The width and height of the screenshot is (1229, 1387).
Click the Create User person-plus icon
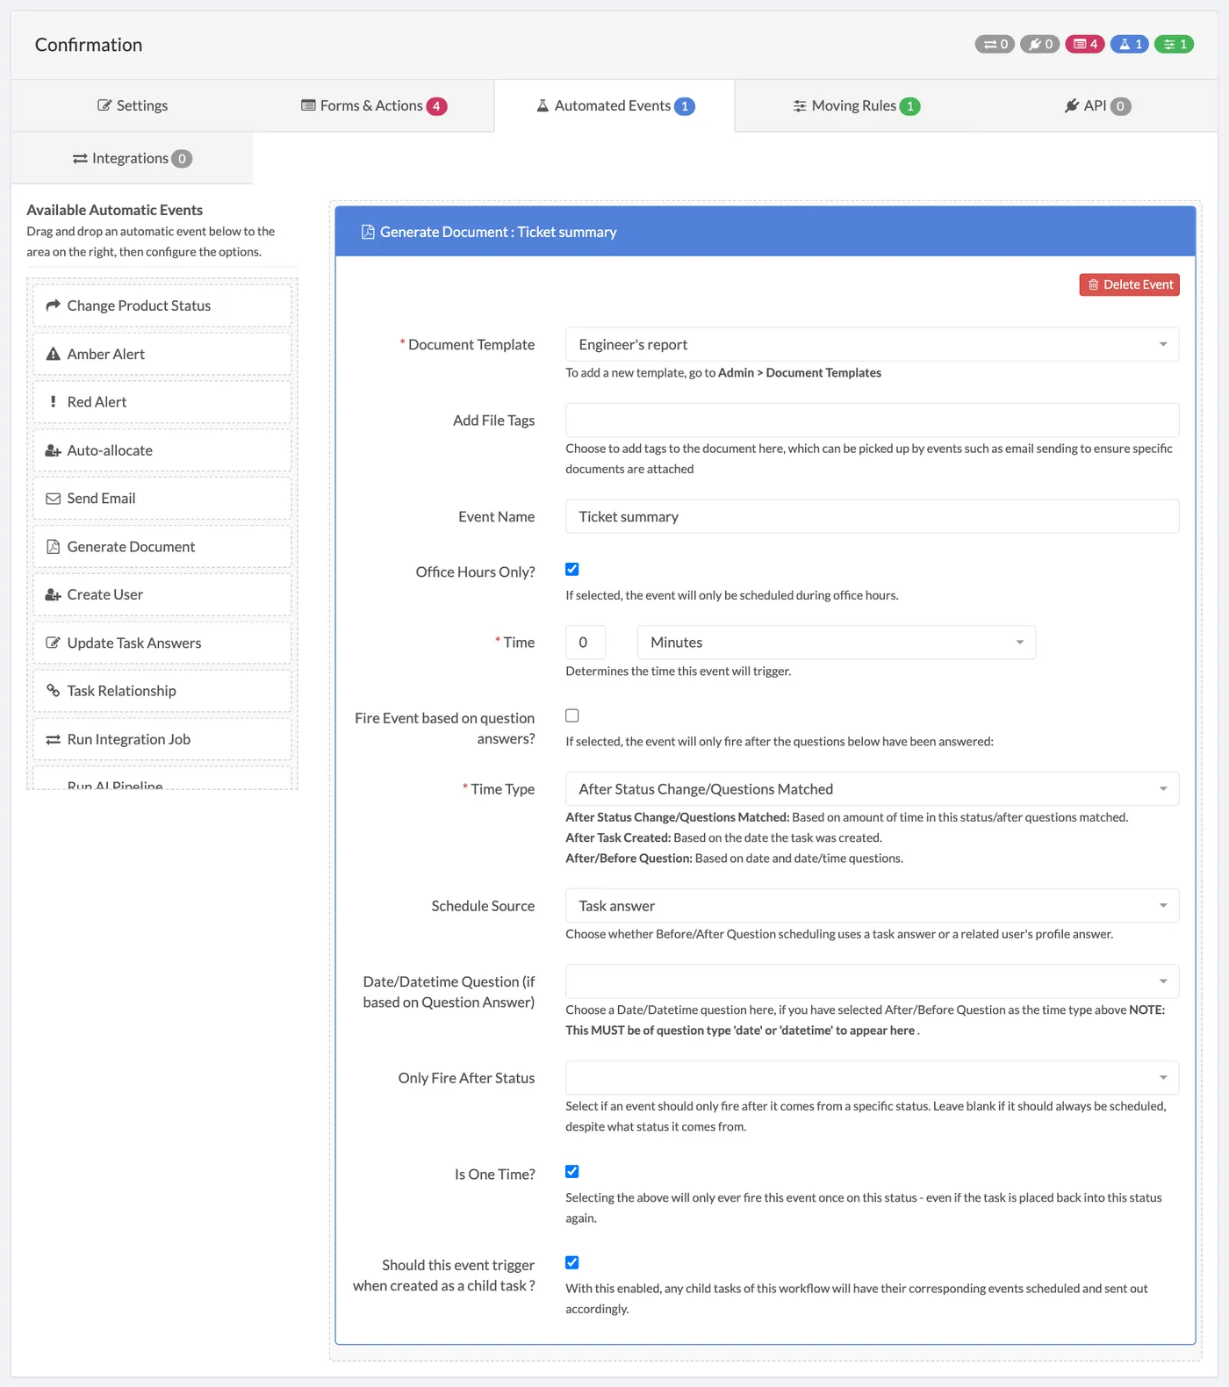53,594
